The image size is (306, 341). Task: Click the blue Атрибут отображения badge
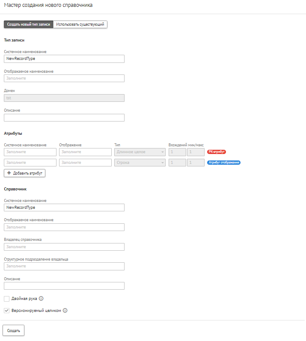coord(224,163)
